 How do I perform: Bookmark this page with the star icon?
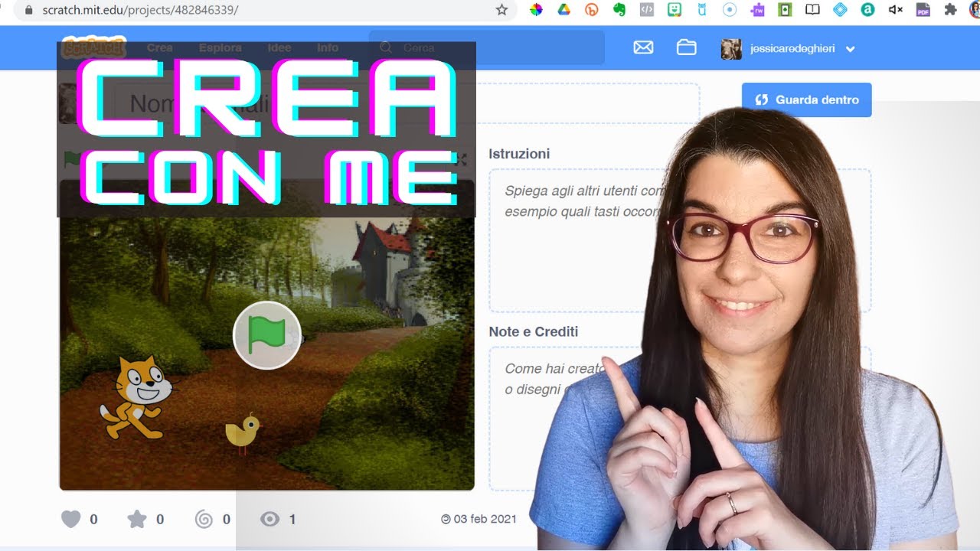[x=501, y=10]
